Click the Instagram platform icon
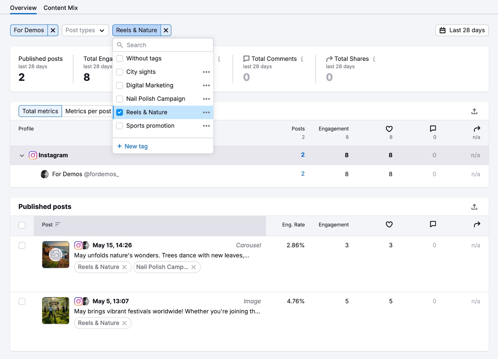This screenshot has height=359, width=498. coord(33,155)
